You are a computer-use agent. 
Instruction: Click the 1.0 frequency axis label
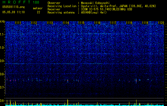point(2,48)
